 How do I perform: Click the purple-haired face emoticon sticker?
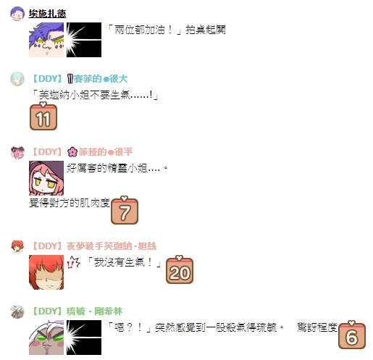coord(46,40)
